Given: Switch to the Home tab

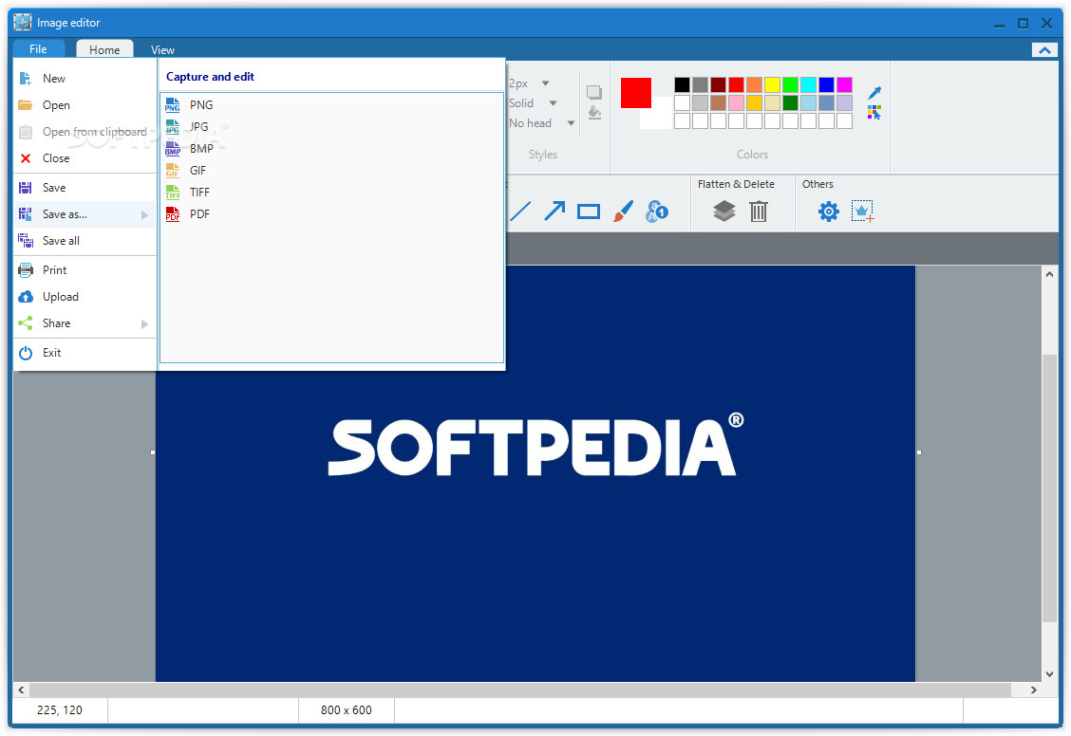Looking at the screenshot, I should click(104, 50).
